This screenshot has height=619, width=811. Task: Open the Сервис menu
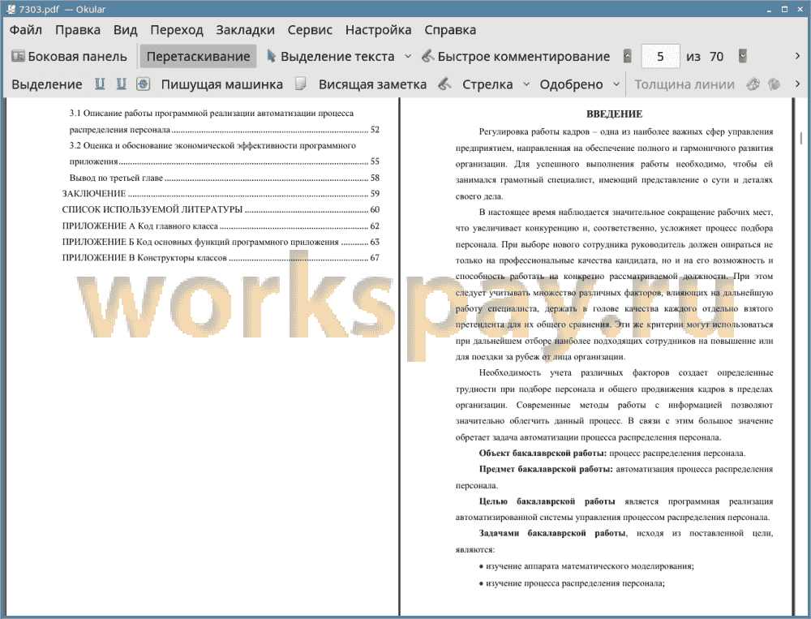(310, 29)
